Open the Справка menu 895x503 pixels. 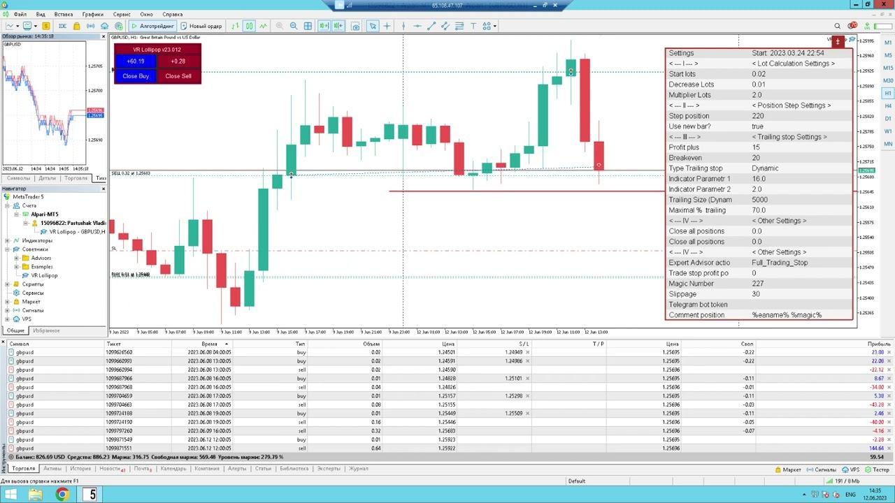(173, 14)
